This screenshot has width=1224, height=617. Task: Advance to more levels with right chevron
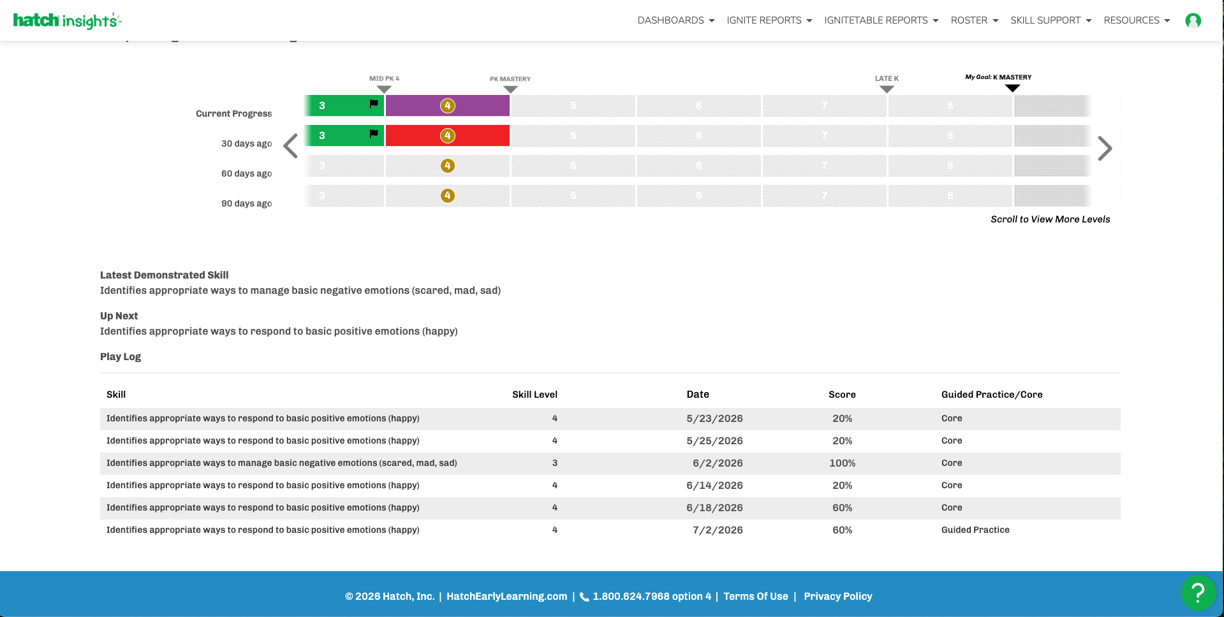click(1105, 149)
